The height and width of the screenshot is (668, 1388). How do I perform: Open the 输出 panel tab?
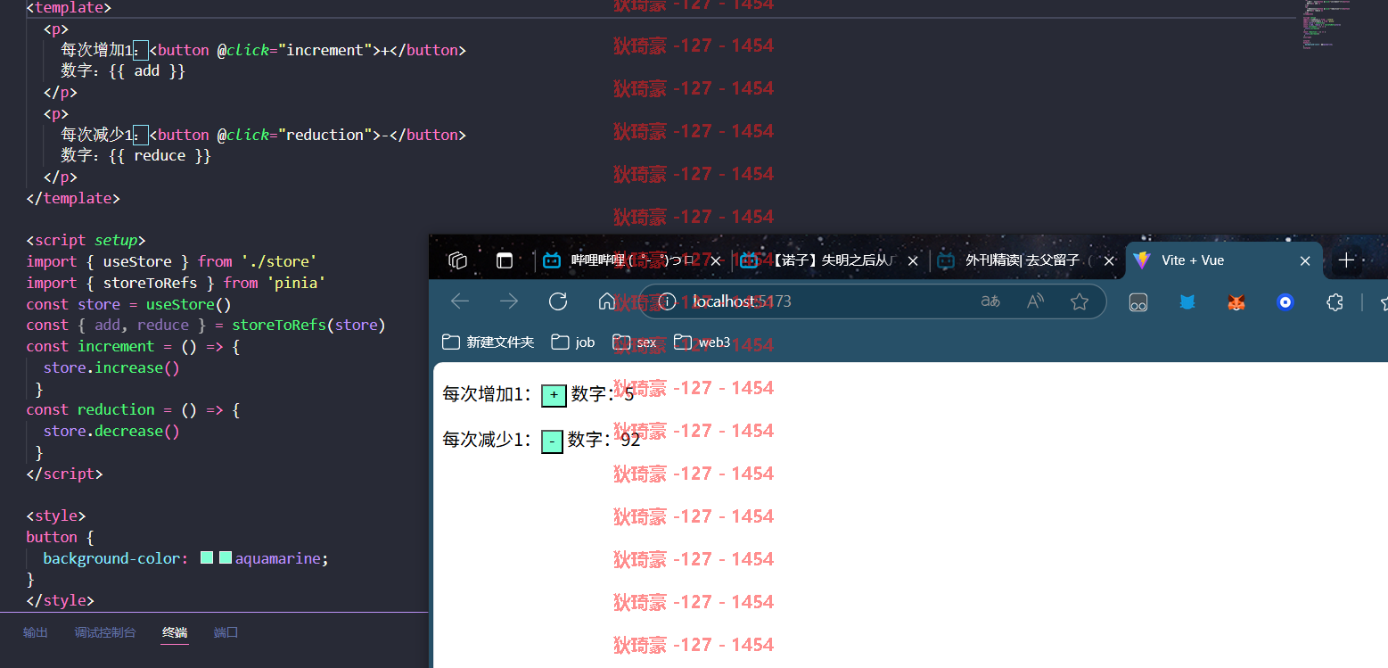coord(36,632)
